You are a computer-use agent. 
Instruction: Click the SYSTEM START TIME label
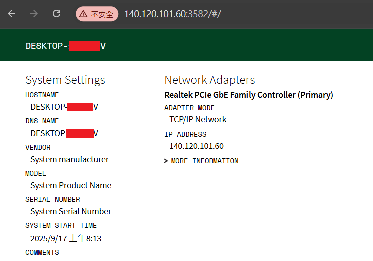click(61, 225)
